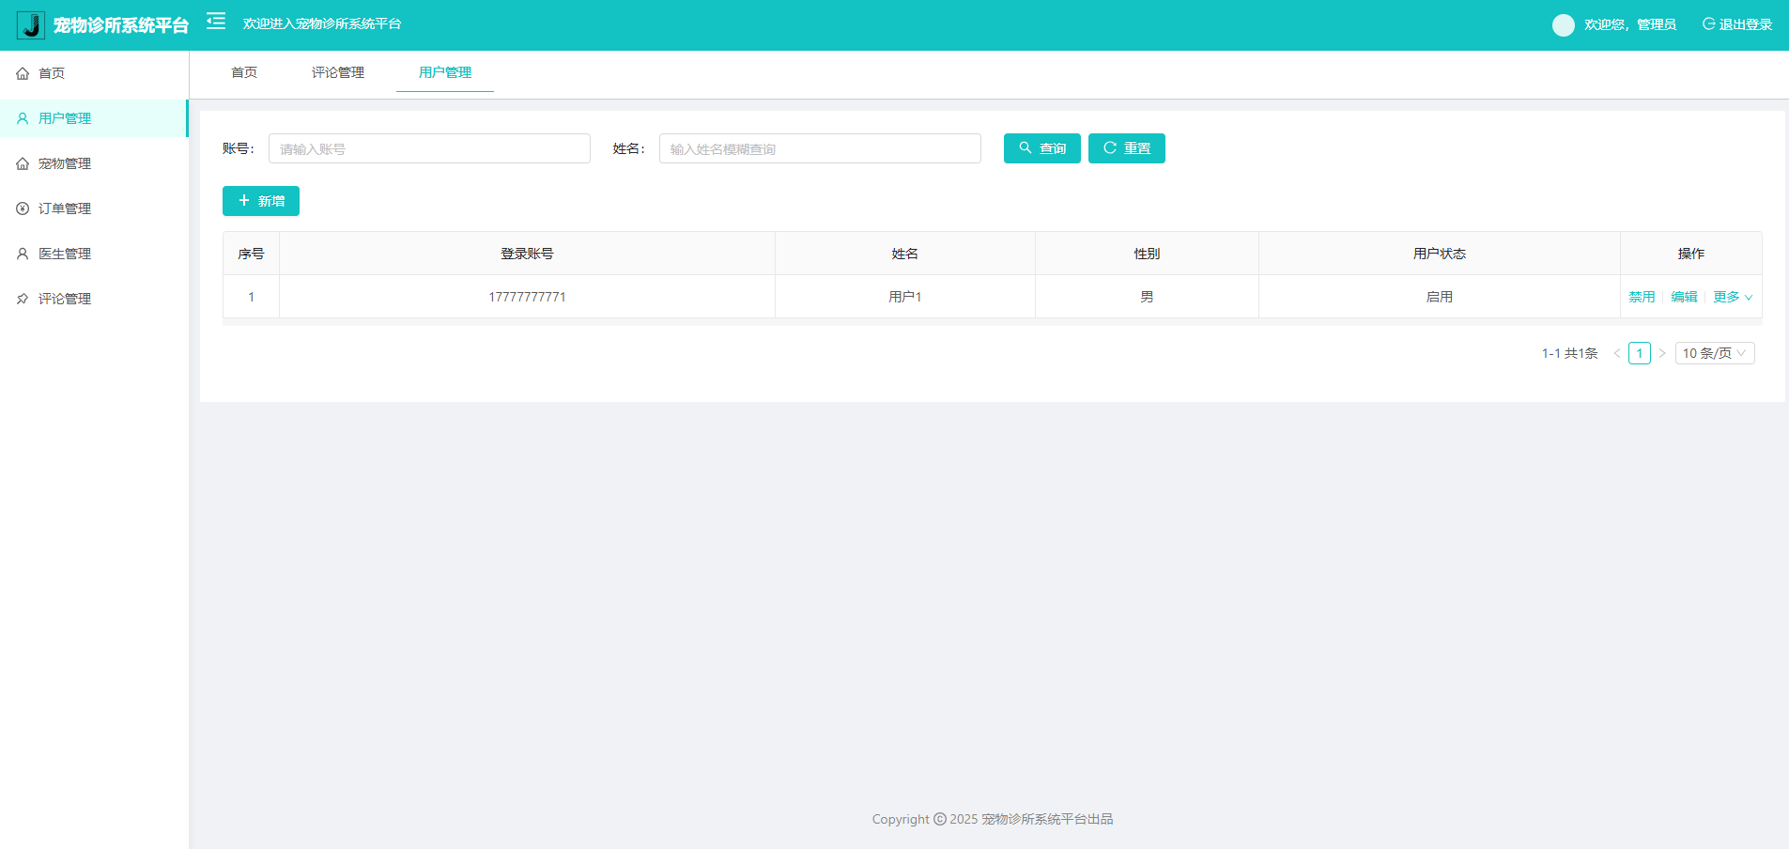Image resolution: width=1789 pixels, height=849 pixels.
Task: Click the 查询 search button
Action: (1042, 148)
